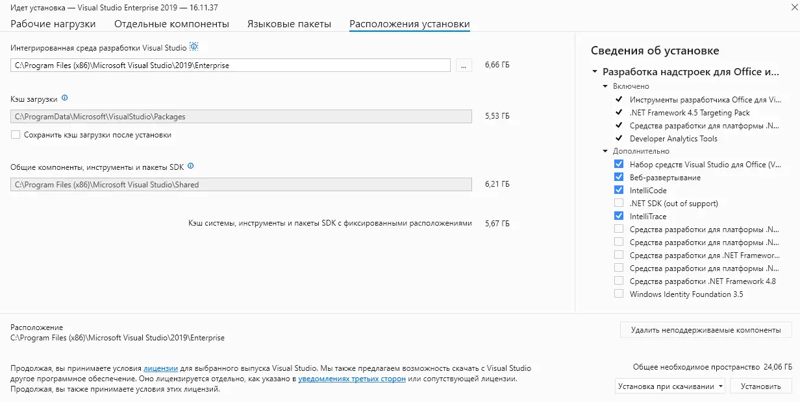Enable Сохранить кэш загрузки после установки checkbox
The width and height of the screenshot is (800, 402).
click(16, 135)
